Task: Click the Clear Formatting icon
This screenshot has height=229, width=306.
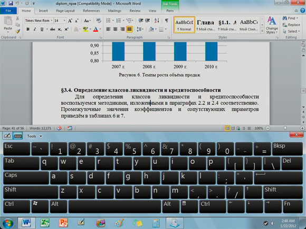Action: (99, 21)
